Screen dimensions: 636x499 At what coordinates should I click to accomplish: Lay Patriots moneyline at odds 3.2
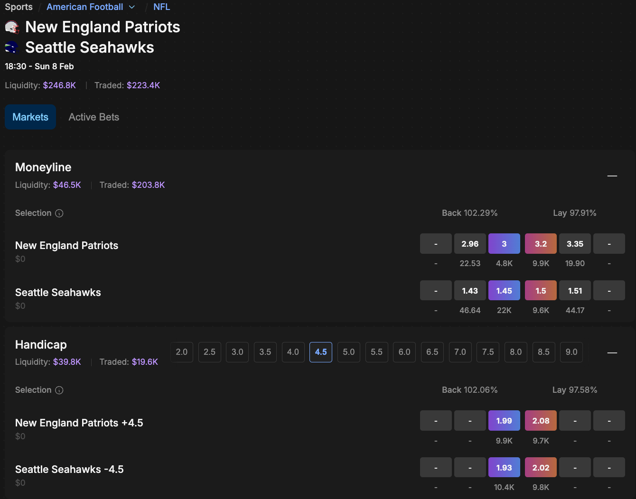(x=541, y=244)
